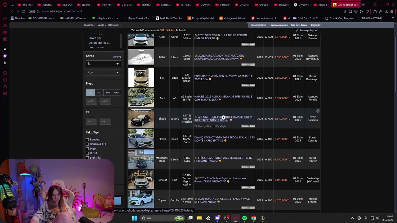
Task: Select TL currency option
Action: click(x=90, y=93)
